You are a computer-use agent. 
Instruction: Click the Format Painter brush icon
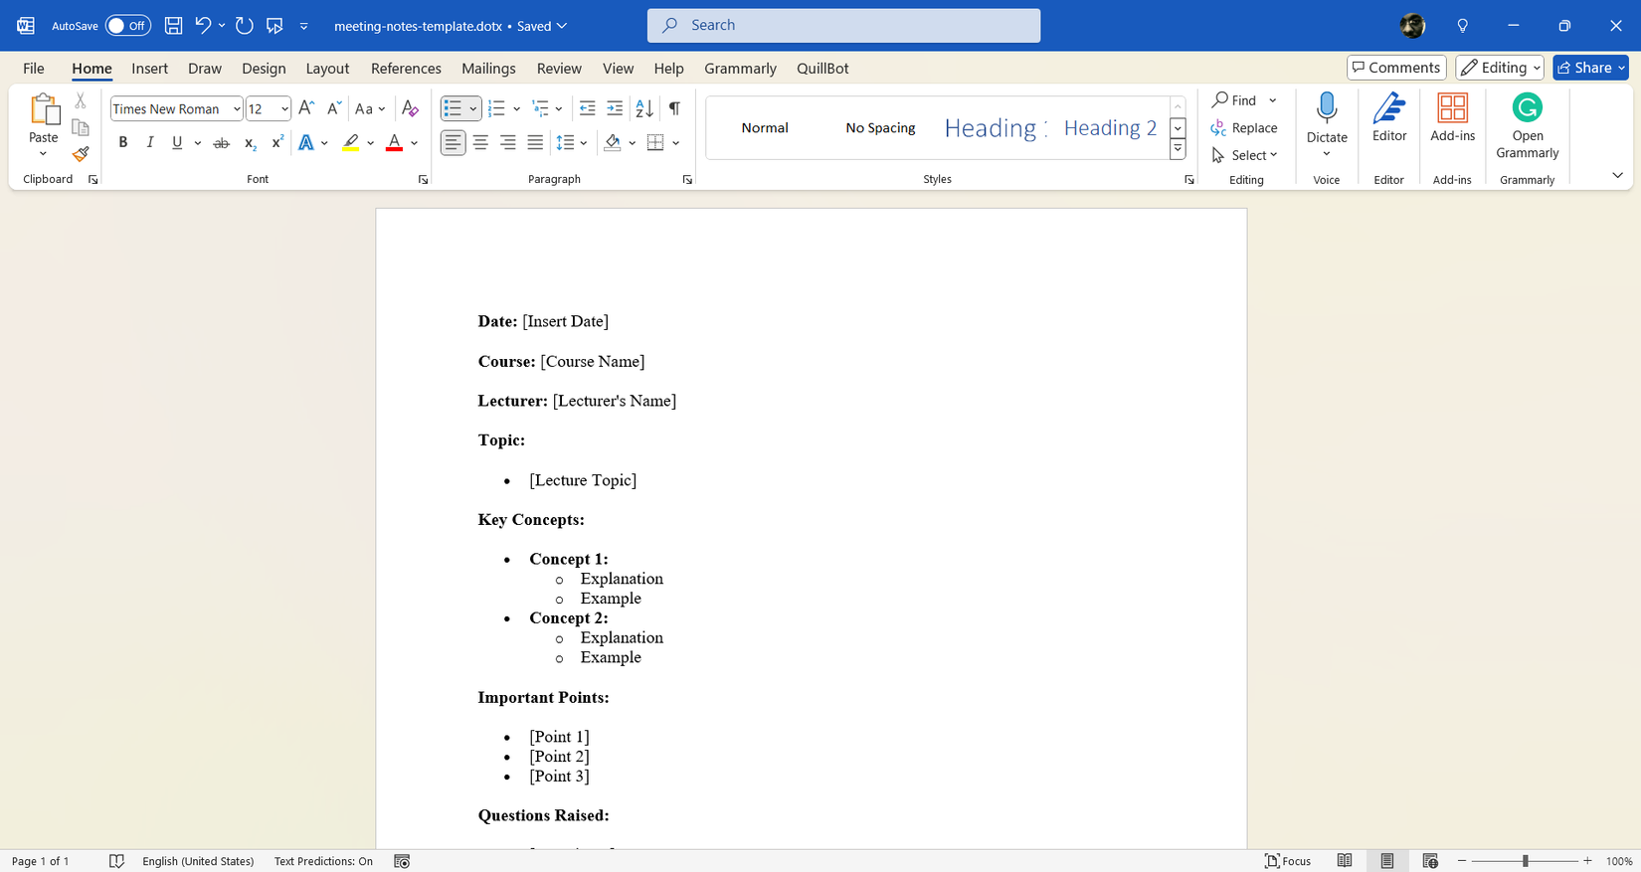(81, 154)
